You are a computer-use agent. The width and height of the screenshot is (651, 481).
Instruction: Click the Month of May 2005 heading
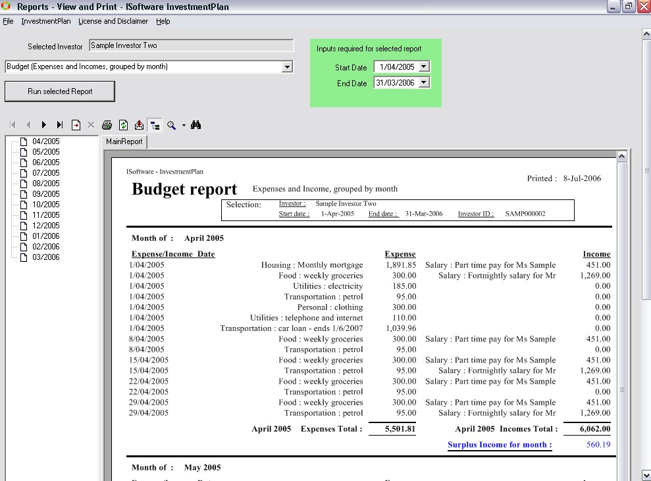point(176,467)
